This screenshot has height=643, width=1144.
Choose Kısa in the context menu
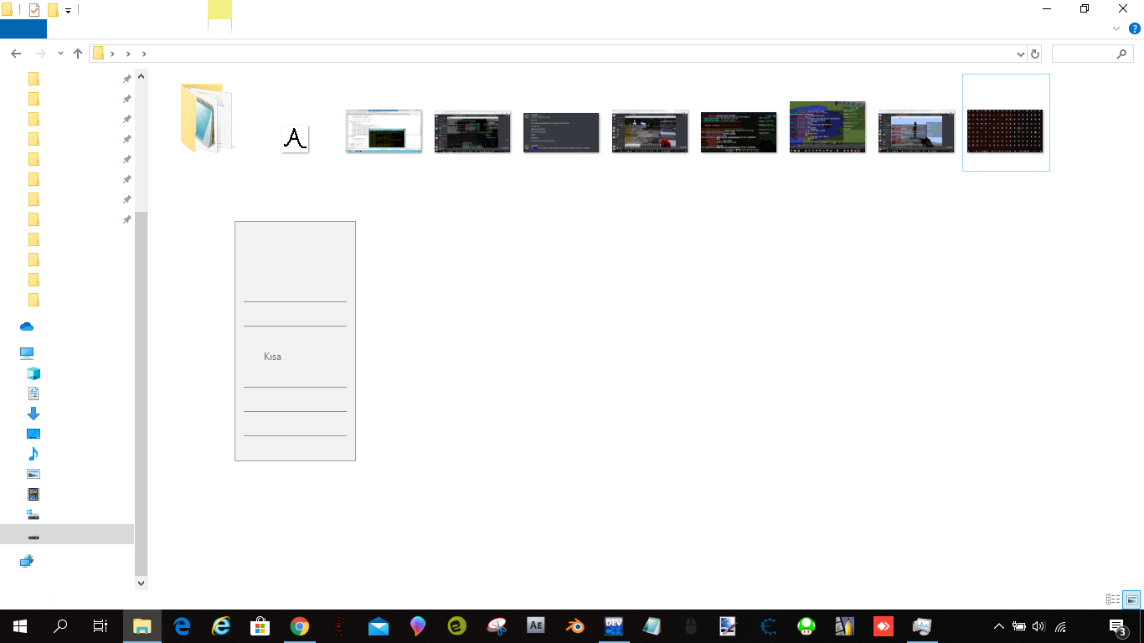pos(272,357)
